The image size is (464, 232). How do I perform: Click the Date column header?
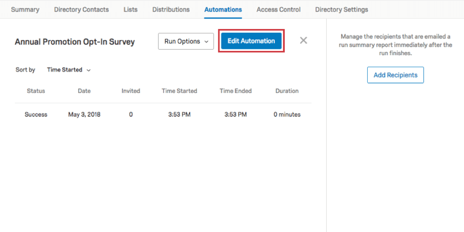(x=84, y=91)
